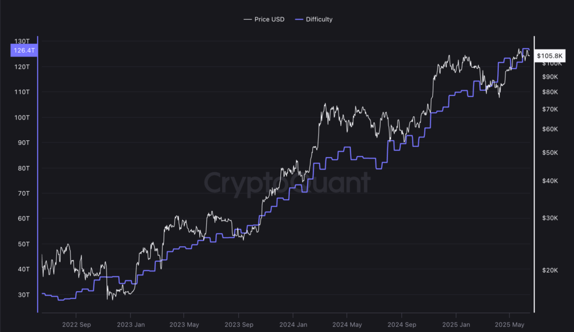The height and width of the screenshot is (332, 574).
Task: Select the 2023 May date label
Action: (184, 325)
